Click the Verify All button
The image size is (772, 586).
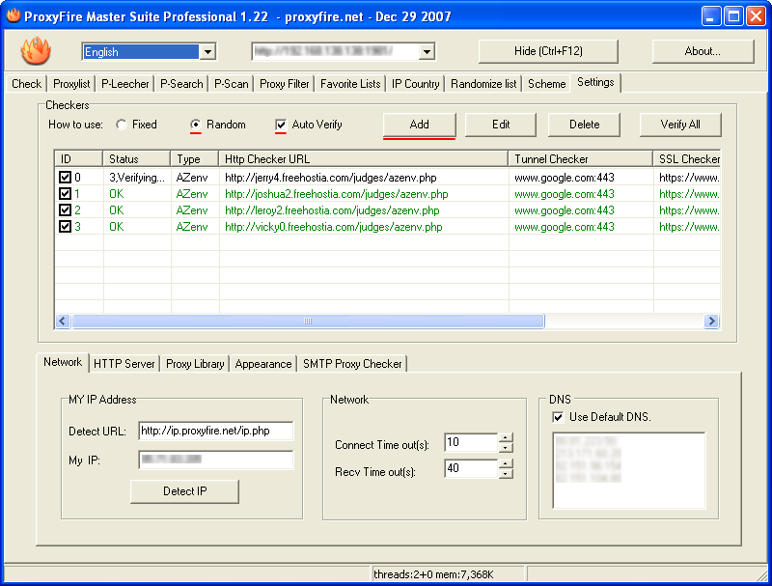680,125
